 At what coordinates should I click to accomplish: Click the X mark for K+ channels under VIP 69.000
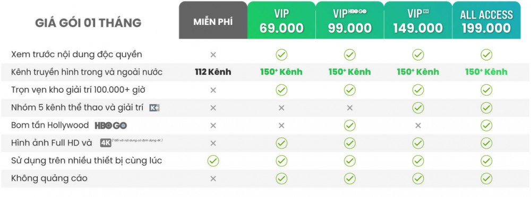pyautogui.click(x=281, y=108)
